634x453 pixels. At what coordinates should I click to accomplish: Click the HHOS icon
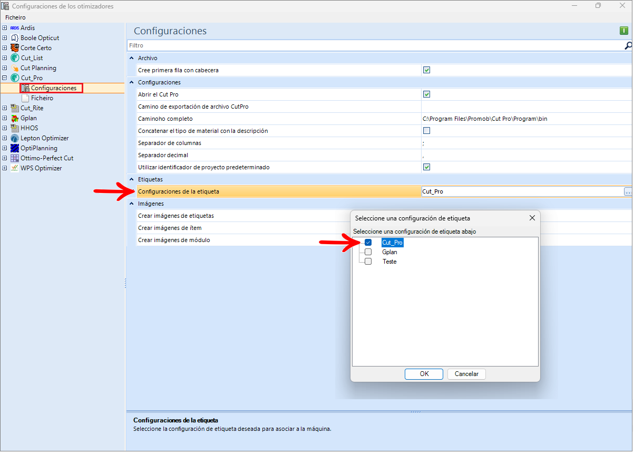15,128
